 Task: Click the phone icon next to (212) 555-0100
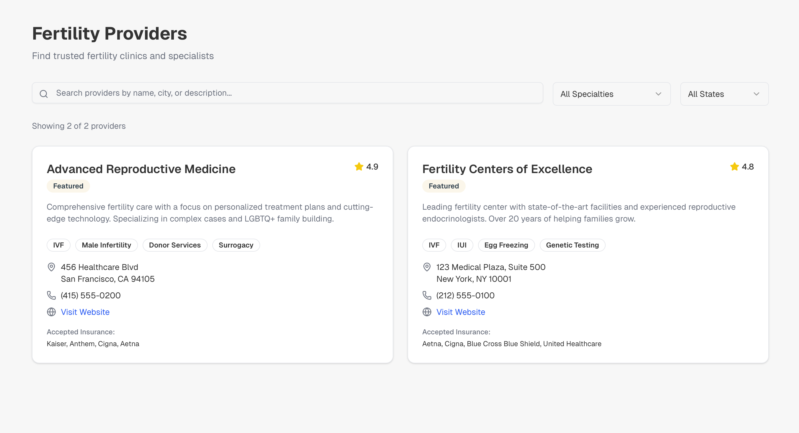coord(427,295)
